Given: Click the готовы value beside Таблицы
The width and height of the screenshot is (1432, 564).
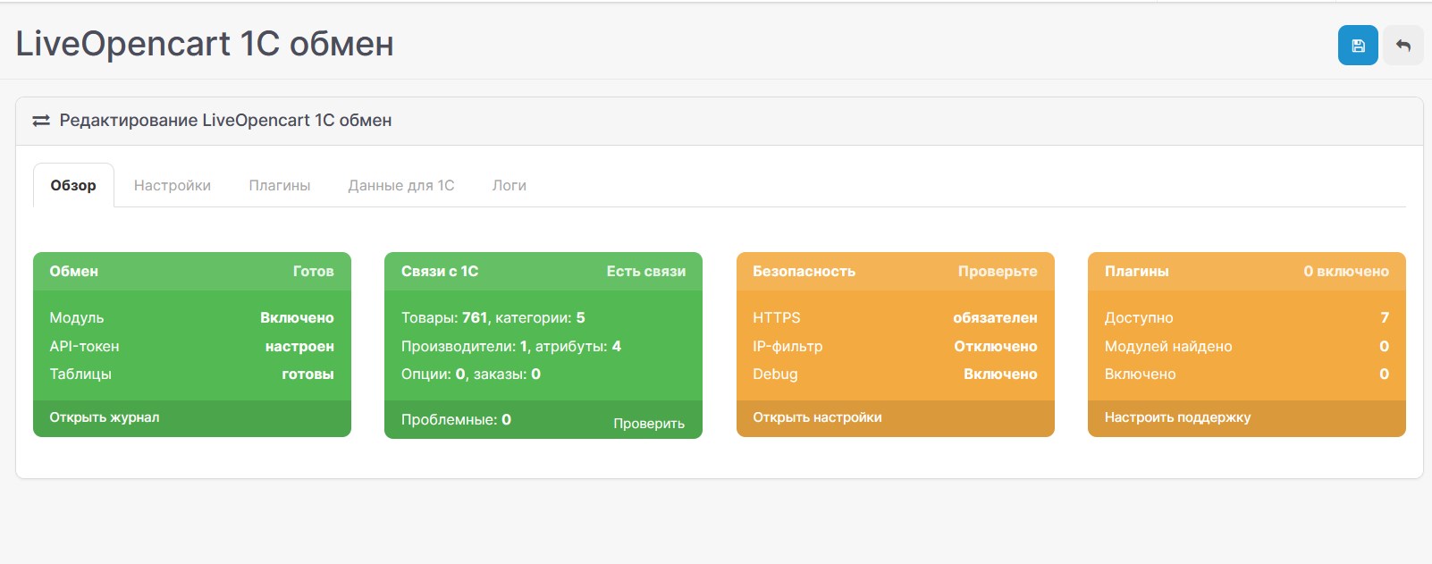Looking at the screenshot, I should (x=307, y=375).
